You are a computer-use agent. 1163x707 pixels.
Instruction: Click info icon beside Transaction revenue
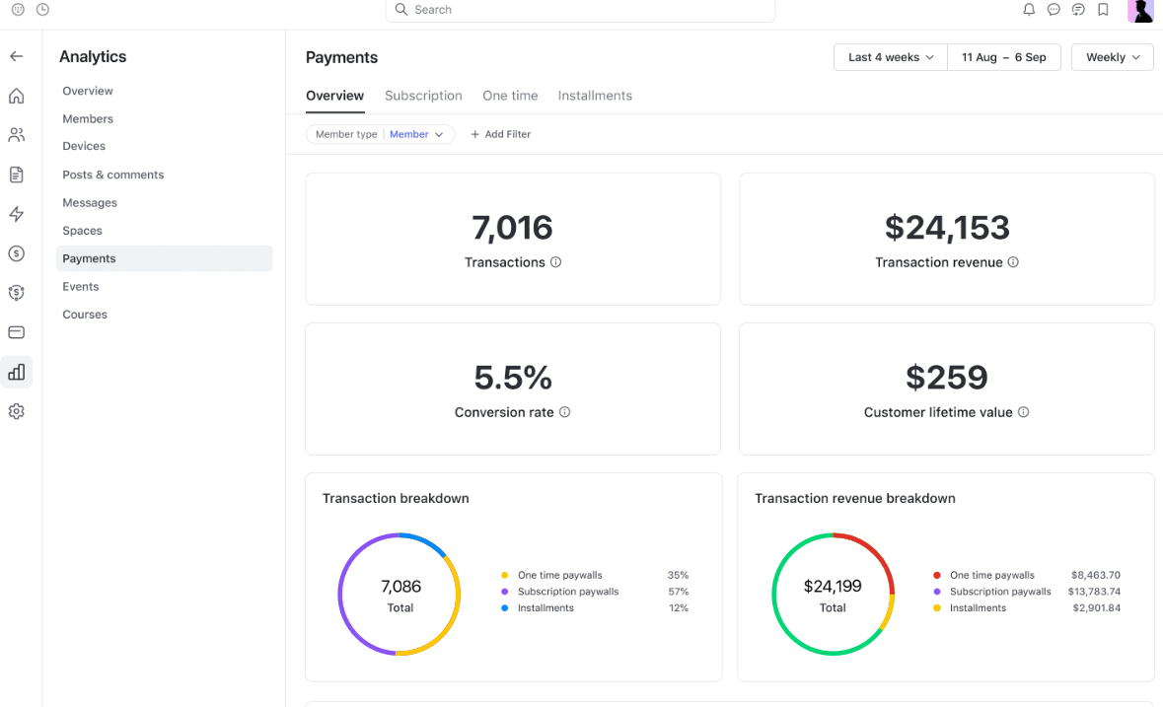[x=1013, y=261]
